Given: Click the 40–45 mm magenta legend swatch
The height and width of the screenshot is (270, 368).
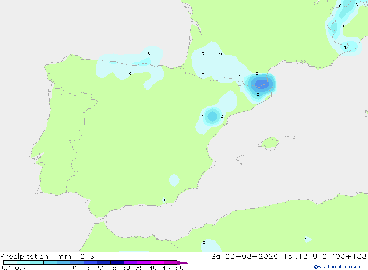Looking at the screenshot, I should coord(157,263).
